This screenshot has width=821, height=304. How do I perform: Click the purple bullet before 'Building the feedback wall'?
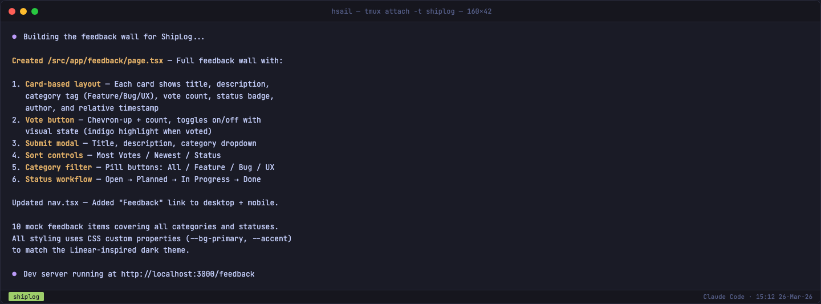[14, 37]
